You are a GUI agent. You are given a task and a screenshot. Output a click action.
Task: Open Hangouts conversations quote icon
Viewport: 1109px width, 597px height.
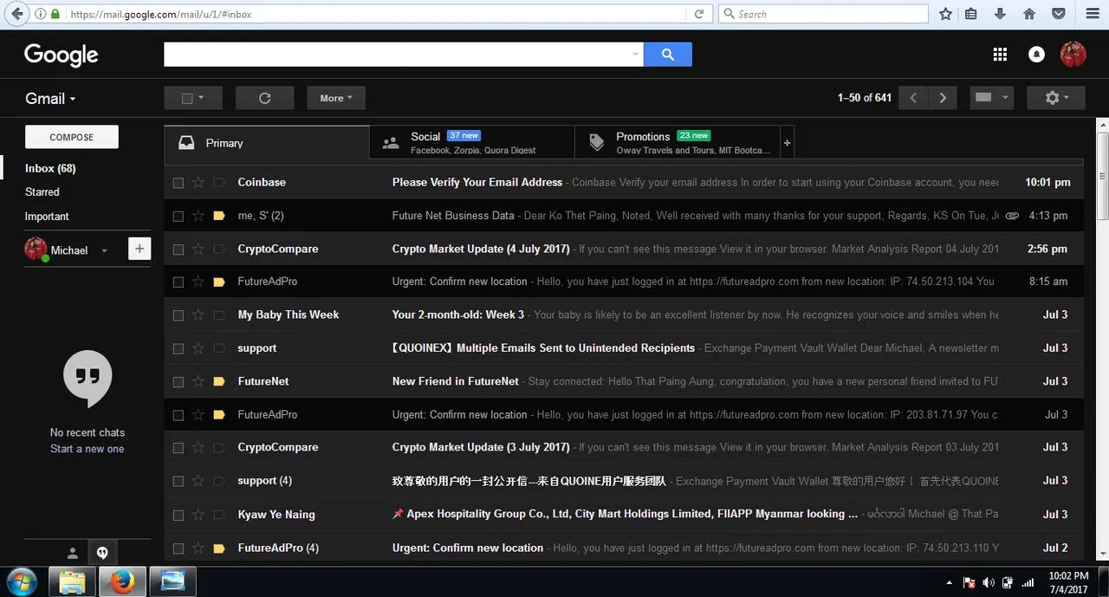102,553
